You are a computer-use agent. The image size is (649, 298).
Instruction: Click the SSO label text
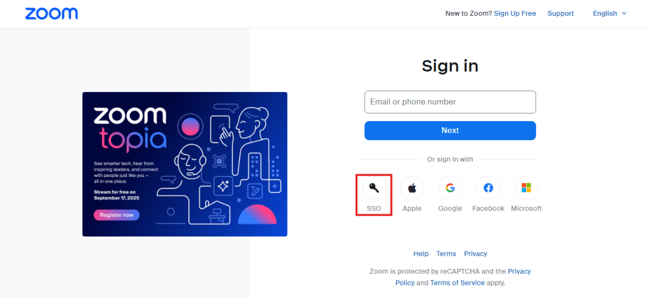pos(373,208)
